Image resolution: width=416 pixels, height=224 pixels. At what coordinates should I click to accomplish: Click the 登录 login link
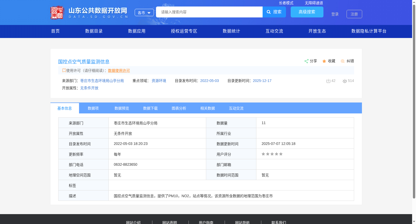pos(335,14)
